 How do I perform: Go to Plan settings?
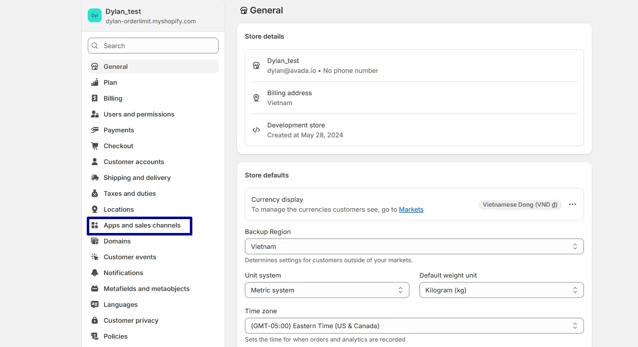tap(153, 82)
